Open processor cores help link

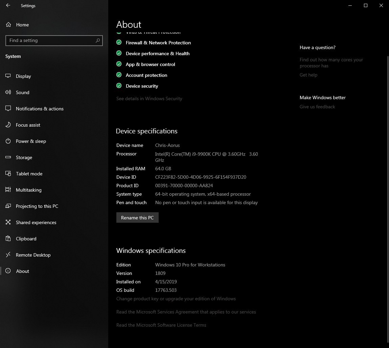[331, 63]
